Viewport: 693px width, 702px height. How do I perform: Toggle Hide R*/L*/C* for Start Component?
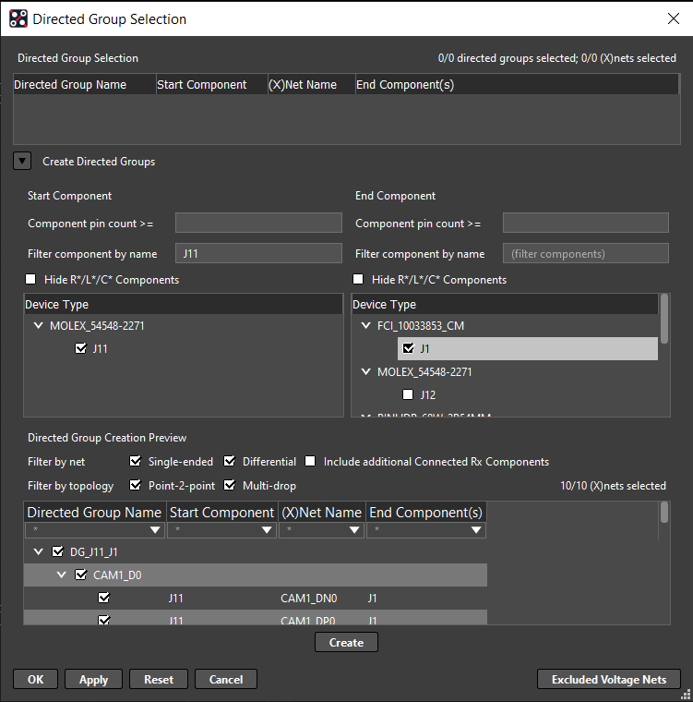(x=33, y=280)
